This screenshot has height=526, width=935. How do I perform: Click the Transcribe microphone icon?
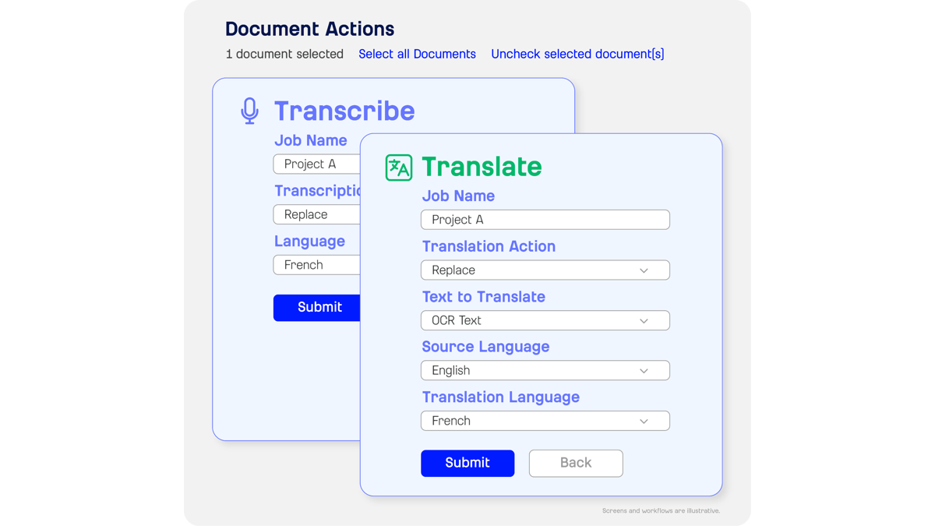(x=249, y=111)
